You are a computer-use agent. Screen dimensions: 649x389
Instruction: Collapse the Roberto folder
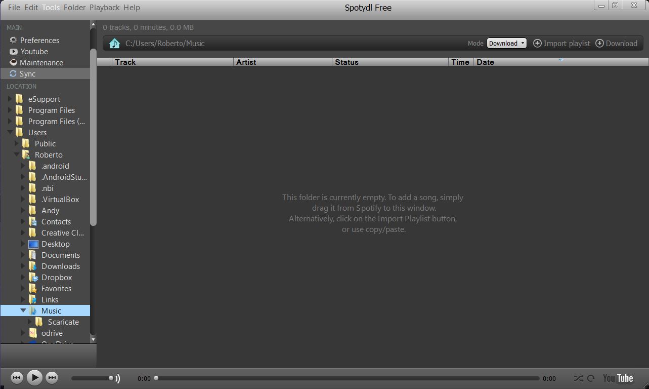click(17, 154)
